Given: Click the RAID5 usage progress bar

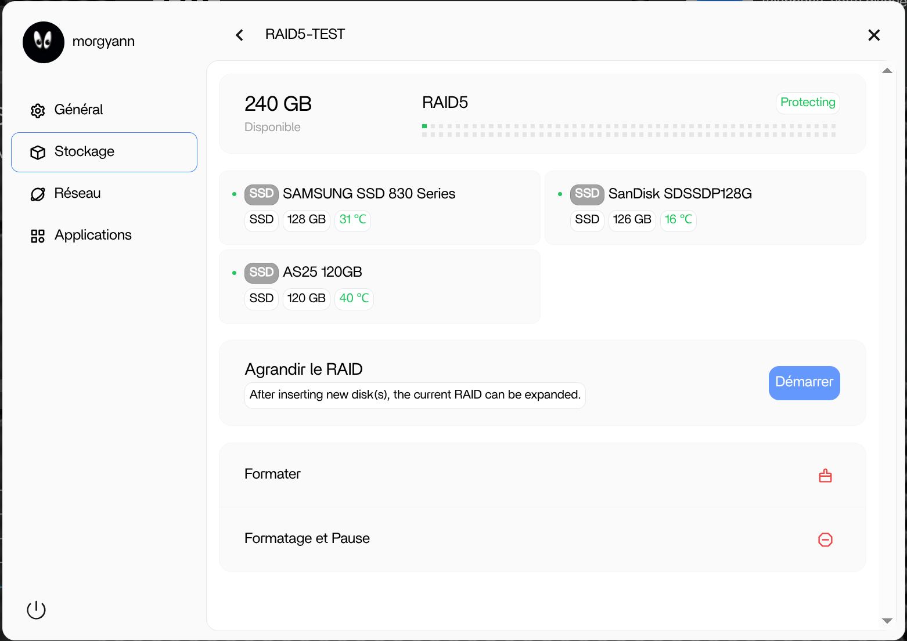Looking at the screenshot, I should pos(629,131).
